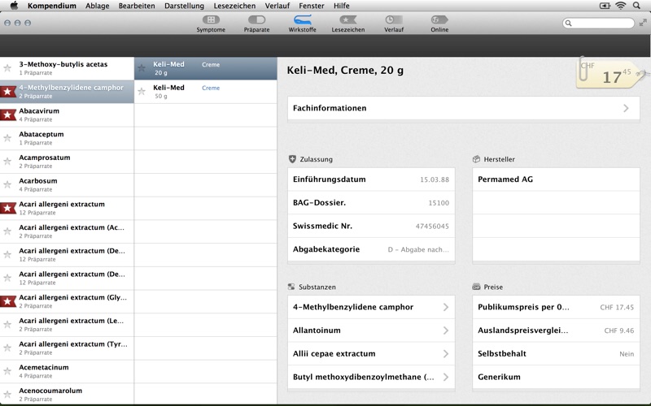Screen dimensions: 651x406
Task: Toggle bookmark star for Acarbosum
Action: [7, 184]
